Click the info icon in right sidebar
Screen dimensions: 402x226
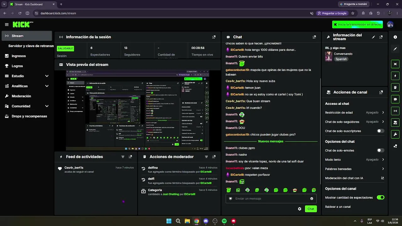tap(395, 37)
